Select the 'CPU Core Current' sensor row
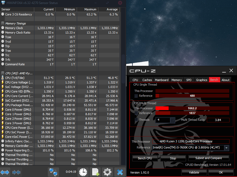This screenshot has width=237, height=177. coord(60,96)
